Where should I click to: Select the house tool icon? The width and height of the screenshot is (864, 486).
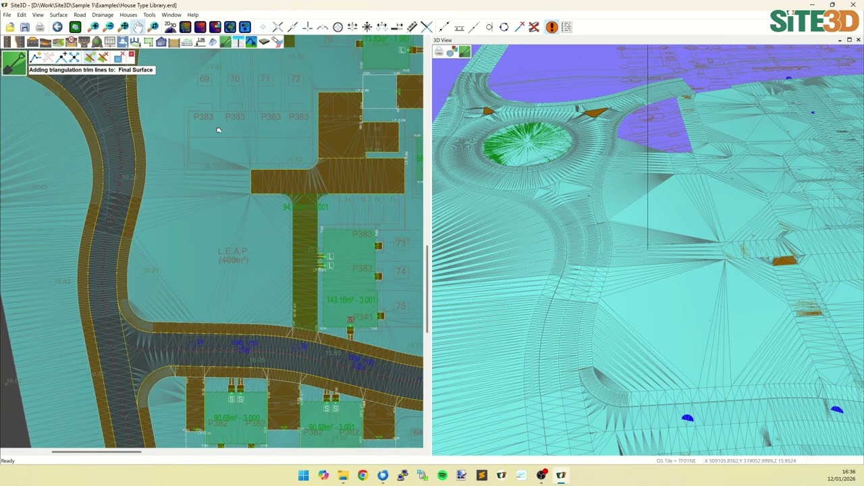161,42
